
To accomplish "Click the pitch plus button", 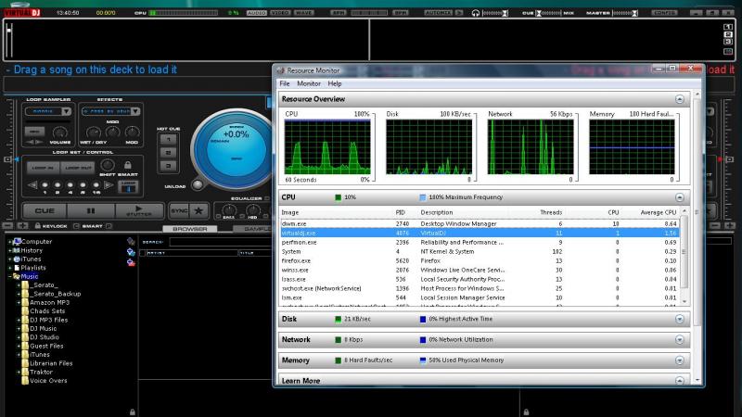I will point(22,226).
